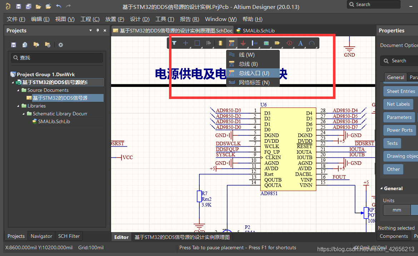The height and width of the screenshot is (256, 418).
Task: Select the Move objects cross tool
Action: click(185, 43)
